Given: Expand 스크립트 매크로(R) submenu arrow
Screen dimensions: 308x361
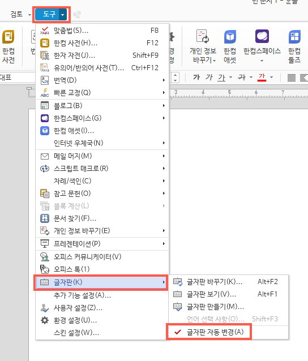Looking at the screenshot, I should pos(164,169).
